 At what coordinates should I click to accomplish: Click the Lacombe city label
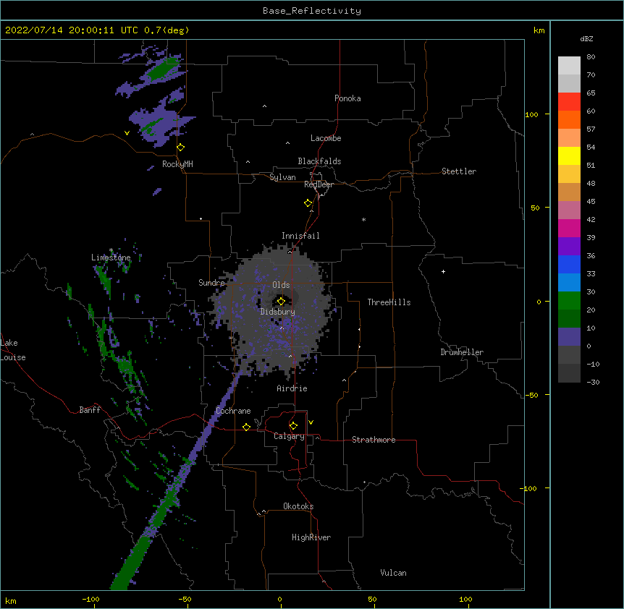[x=326, y=138]
